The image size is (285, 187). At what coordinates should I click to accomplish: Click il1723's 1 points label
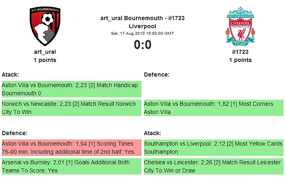(x=240, y=60)
